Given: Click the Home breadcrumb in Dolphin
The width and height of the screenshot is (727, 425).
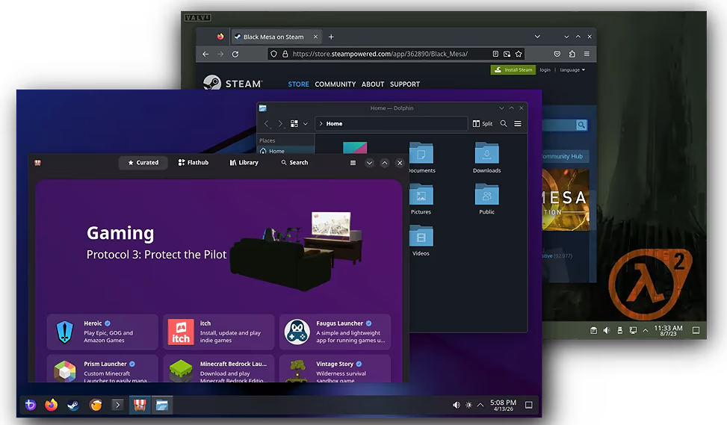Looking at the screenshot, I should pyautogui.click(x=334, y=124).
